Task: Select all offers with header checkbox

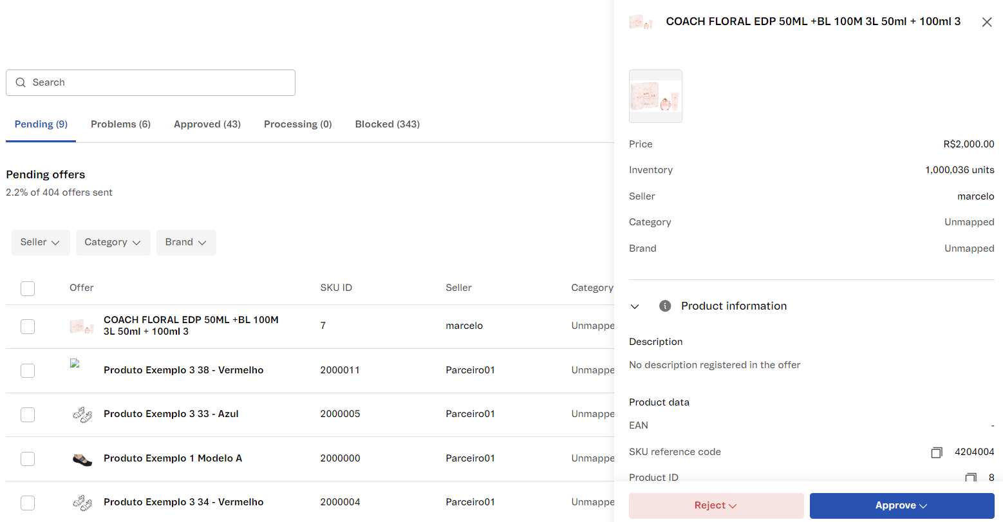Action: 28,288
